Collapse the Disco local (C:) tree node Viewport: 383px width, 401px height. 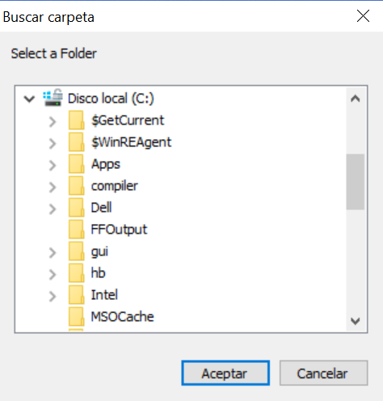pos(29,99)
